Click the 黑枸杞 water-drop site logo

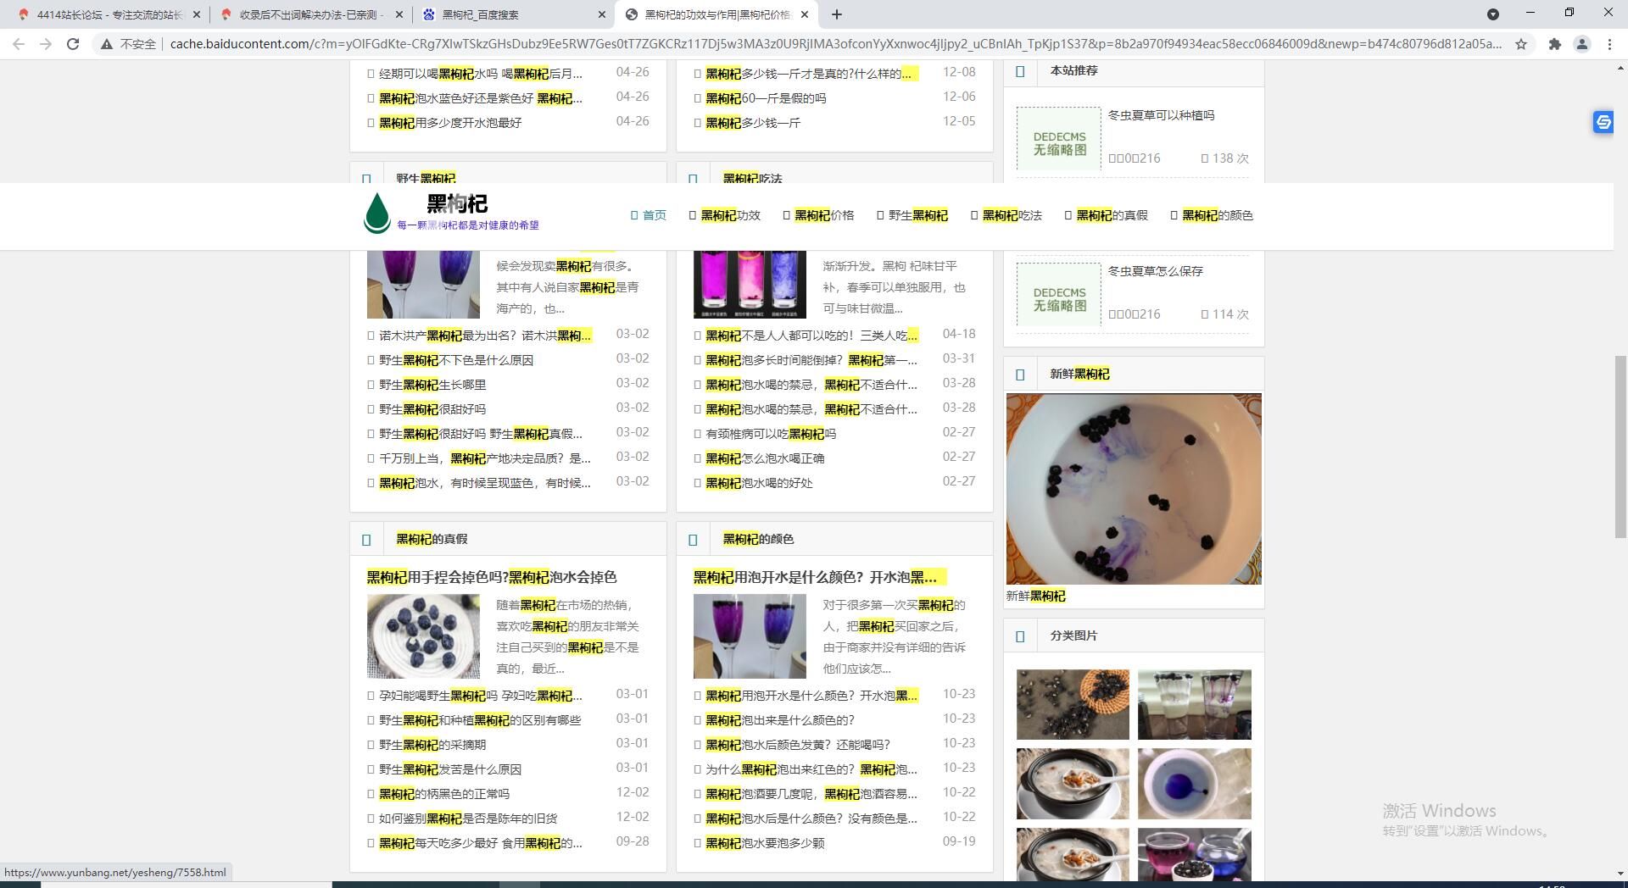click(376, 214)
